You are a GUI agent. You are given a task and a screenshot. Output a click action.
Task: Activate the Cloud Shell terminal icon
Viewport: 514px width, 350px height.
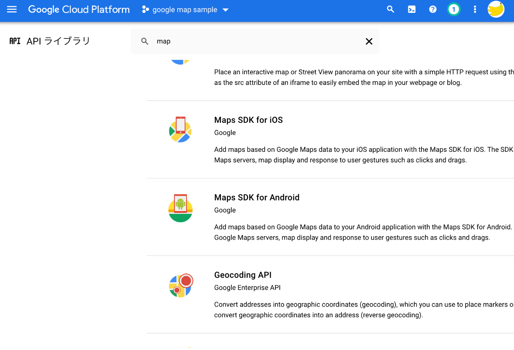[412, 10]
